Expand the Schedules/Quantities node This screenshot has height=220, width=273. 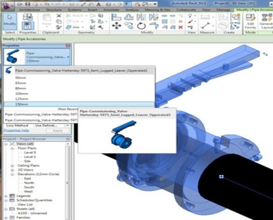[x=6, y=200]
